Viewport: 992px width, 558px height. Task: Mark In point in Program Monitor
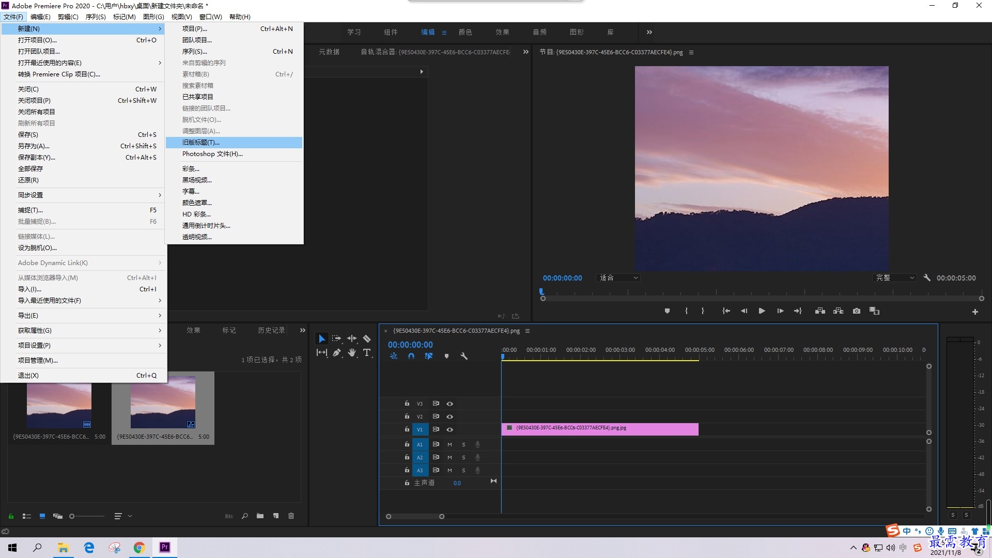click(686, 311)
